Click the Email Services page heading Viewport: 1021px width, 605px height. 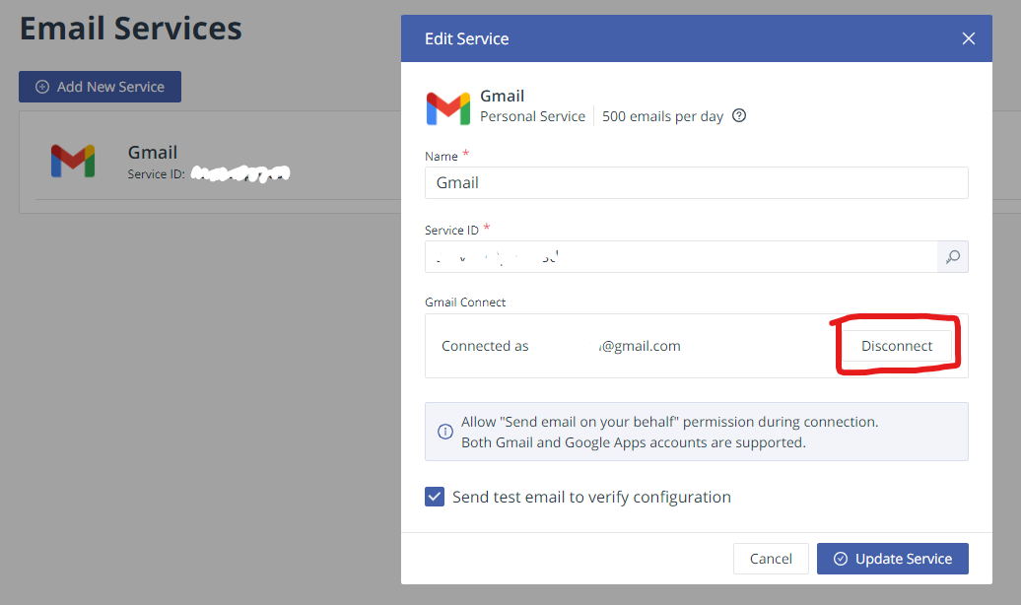(131, 29)
